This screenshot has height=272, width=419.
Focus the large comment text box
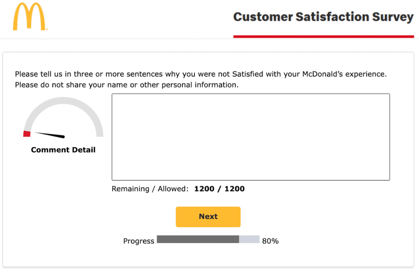[250, 137]
